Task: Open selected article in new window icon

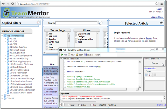Action: click(161, 23)
